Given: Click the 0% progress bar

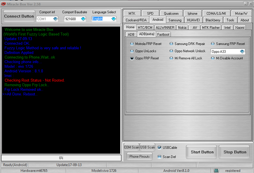Looking at the screenshot, I should (x=61, y=158).
